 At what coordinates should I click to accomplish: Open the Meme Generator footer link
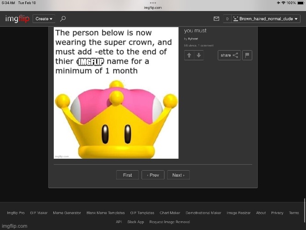[67, 213]
